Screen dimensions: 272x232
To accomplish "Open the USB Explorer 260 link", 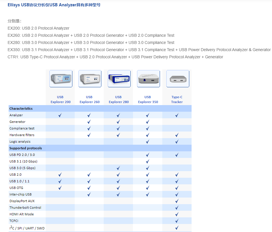I will 90,99.
